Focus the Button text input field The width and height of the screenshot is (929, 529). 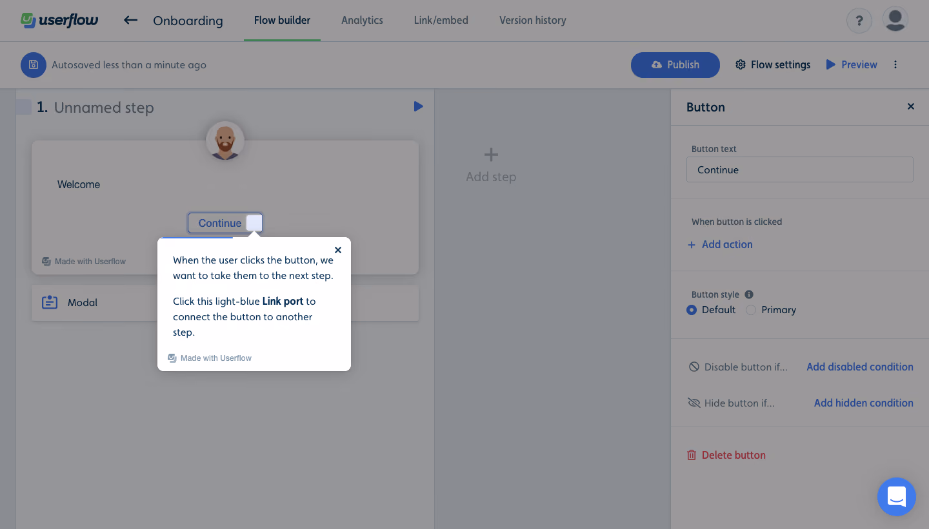(x=800, y=169)
